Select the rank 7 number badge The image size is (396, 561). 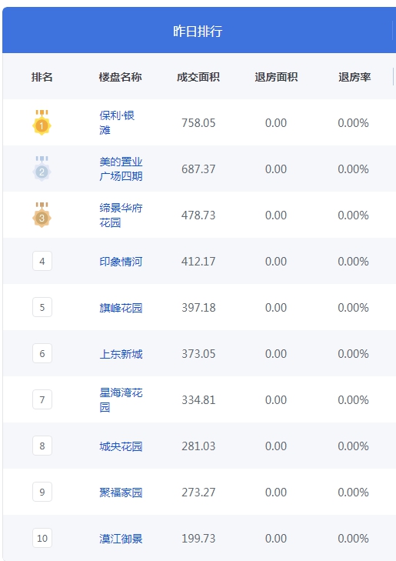pos(42,399)
